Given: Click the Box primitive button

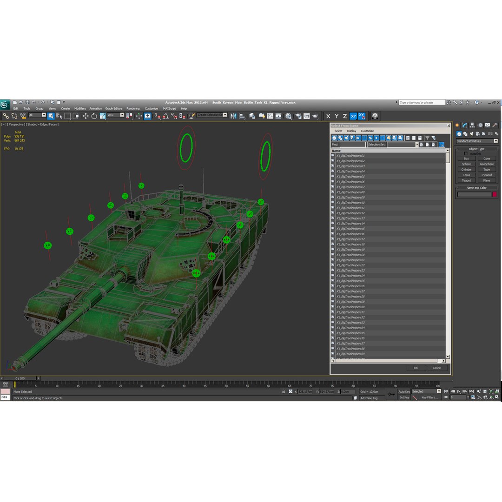Looking at the screenshot, I should click(466, 159).
